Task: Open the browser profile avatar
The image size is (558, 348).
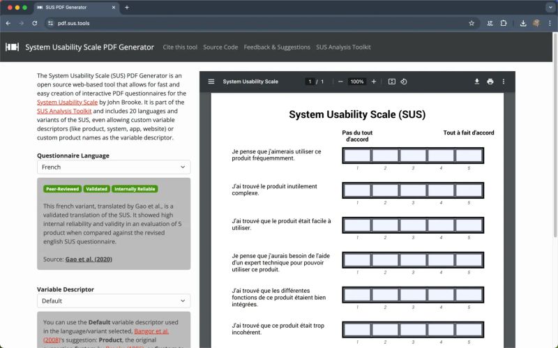Action: click(536, 23)
